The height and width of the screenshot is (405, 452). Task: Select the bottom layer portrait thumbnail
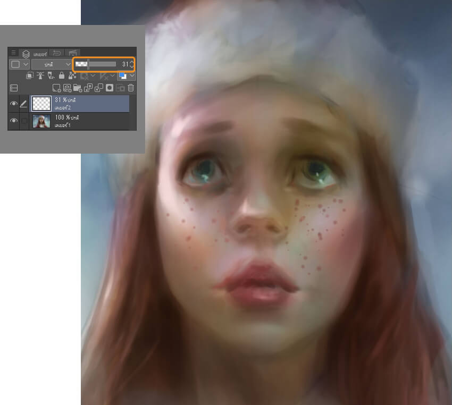point(41,121)
